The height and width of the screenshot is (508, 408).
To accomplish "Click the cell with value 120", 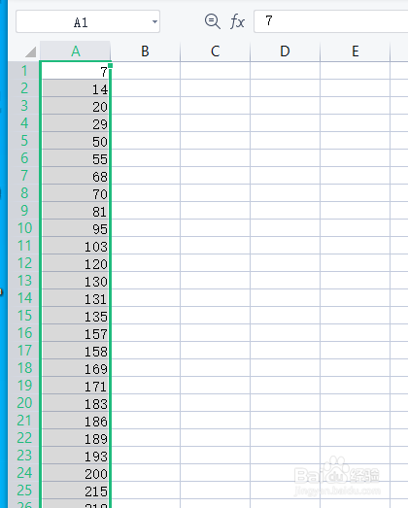I will pos(76,263).
